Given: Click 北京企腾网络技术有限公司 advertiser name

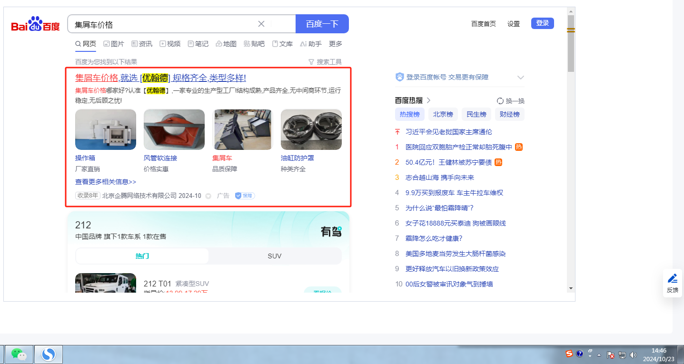Looking at the screenshot, I should coord(139,196).
